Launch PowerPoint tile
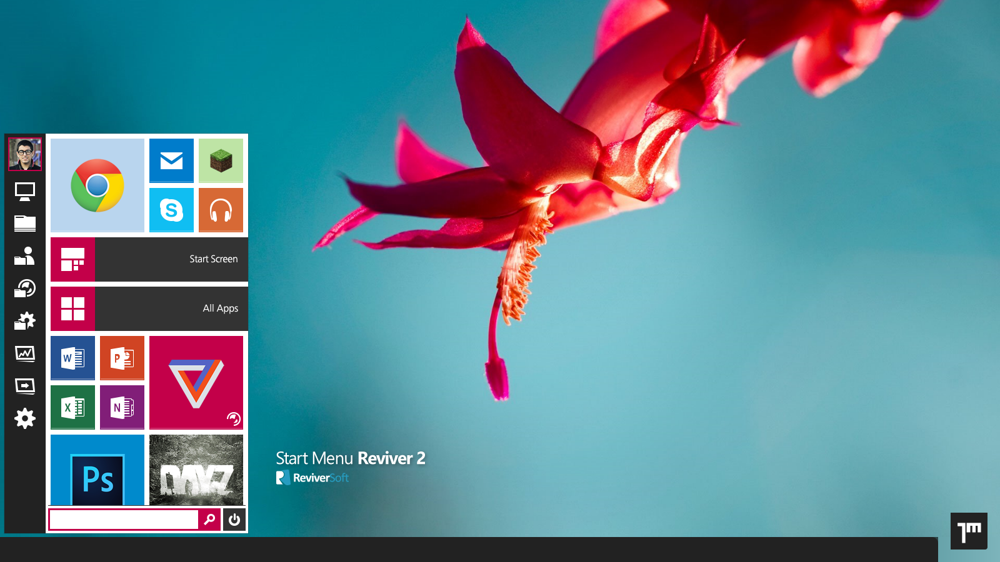 coord(122,358)
